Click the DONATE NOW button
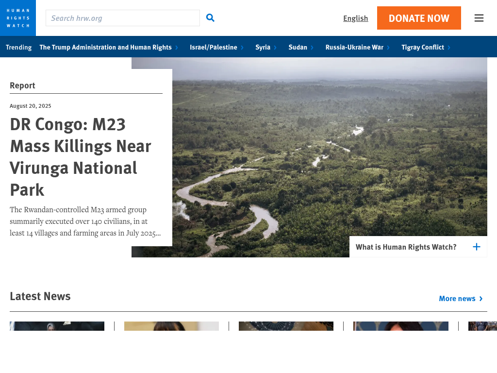This screenshot has width=497, height=373. coord(419,18)
